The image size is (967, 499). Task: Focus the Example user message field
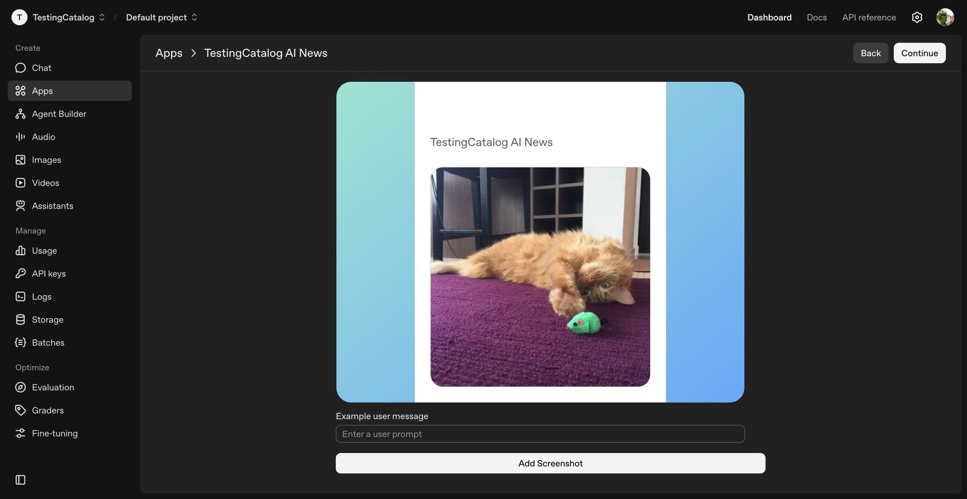coord(540,434)
